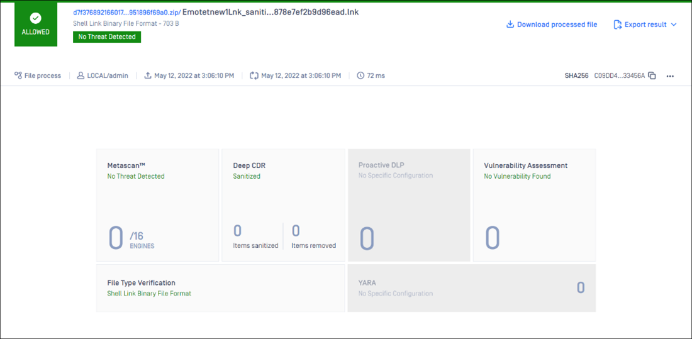Click the 72 ms duration clock icon
This screenshot has width=692, height=339.
360,75
